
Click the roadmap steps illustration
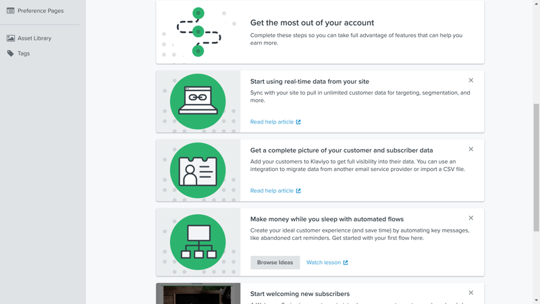(x=198, y=32)
